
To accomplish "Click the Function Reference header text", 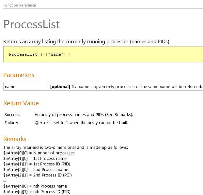I will [x=20, y=5].
